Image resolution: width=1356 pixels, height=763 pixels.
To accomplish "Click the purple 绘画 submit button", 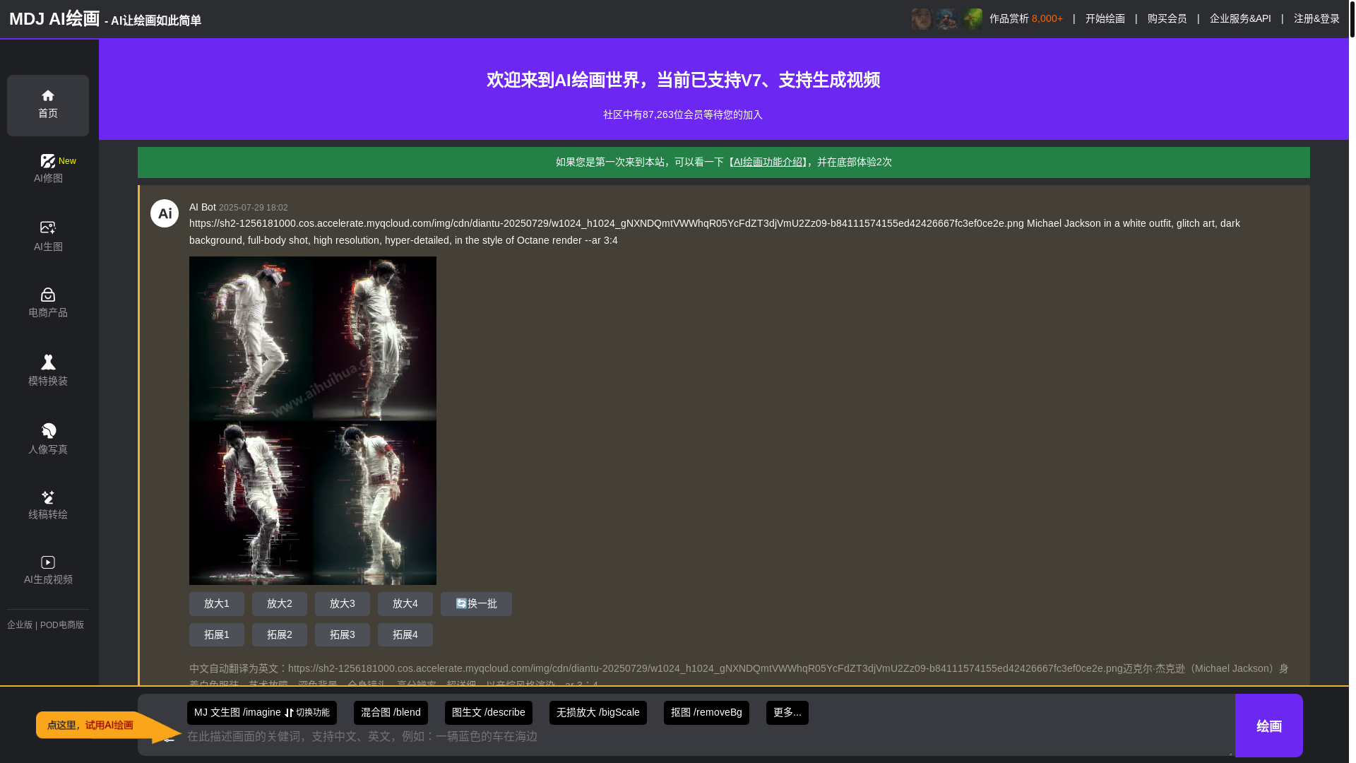I will tap(1269, 726).
